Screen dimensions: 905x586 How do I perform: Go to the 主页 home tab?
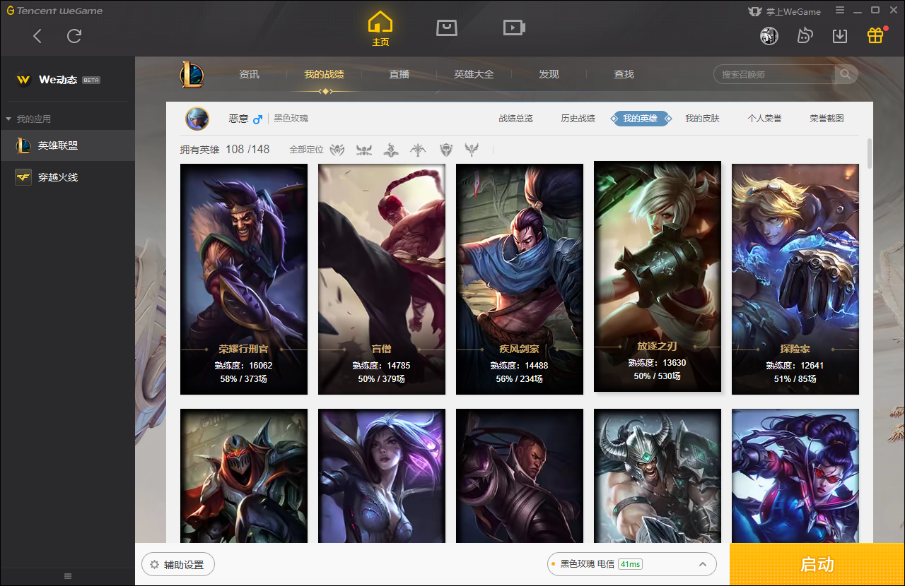pyautogui.click(x=380, y=28)
